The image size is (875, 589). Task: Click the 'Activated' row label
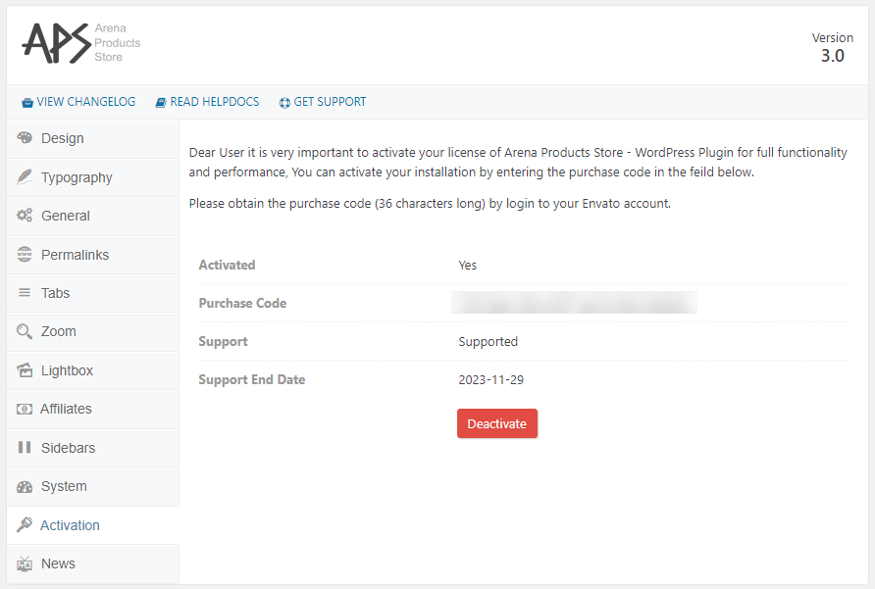228,265
